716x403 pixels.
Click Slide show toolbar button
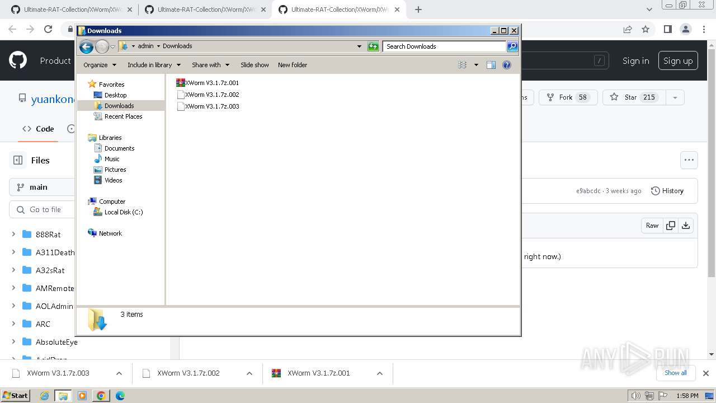pos(255,65)
